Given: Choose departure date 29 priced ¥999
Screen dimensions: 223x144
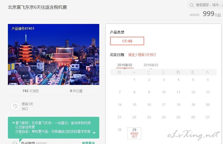Looking at the screenshot, I should coord(134,133).
